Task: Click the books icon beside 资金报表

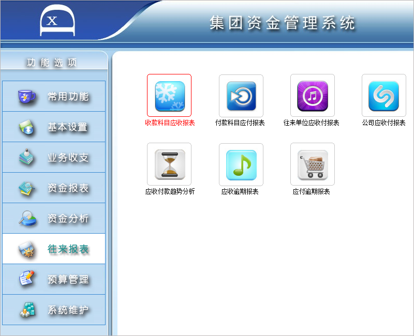Action: (x=26, y=188)
